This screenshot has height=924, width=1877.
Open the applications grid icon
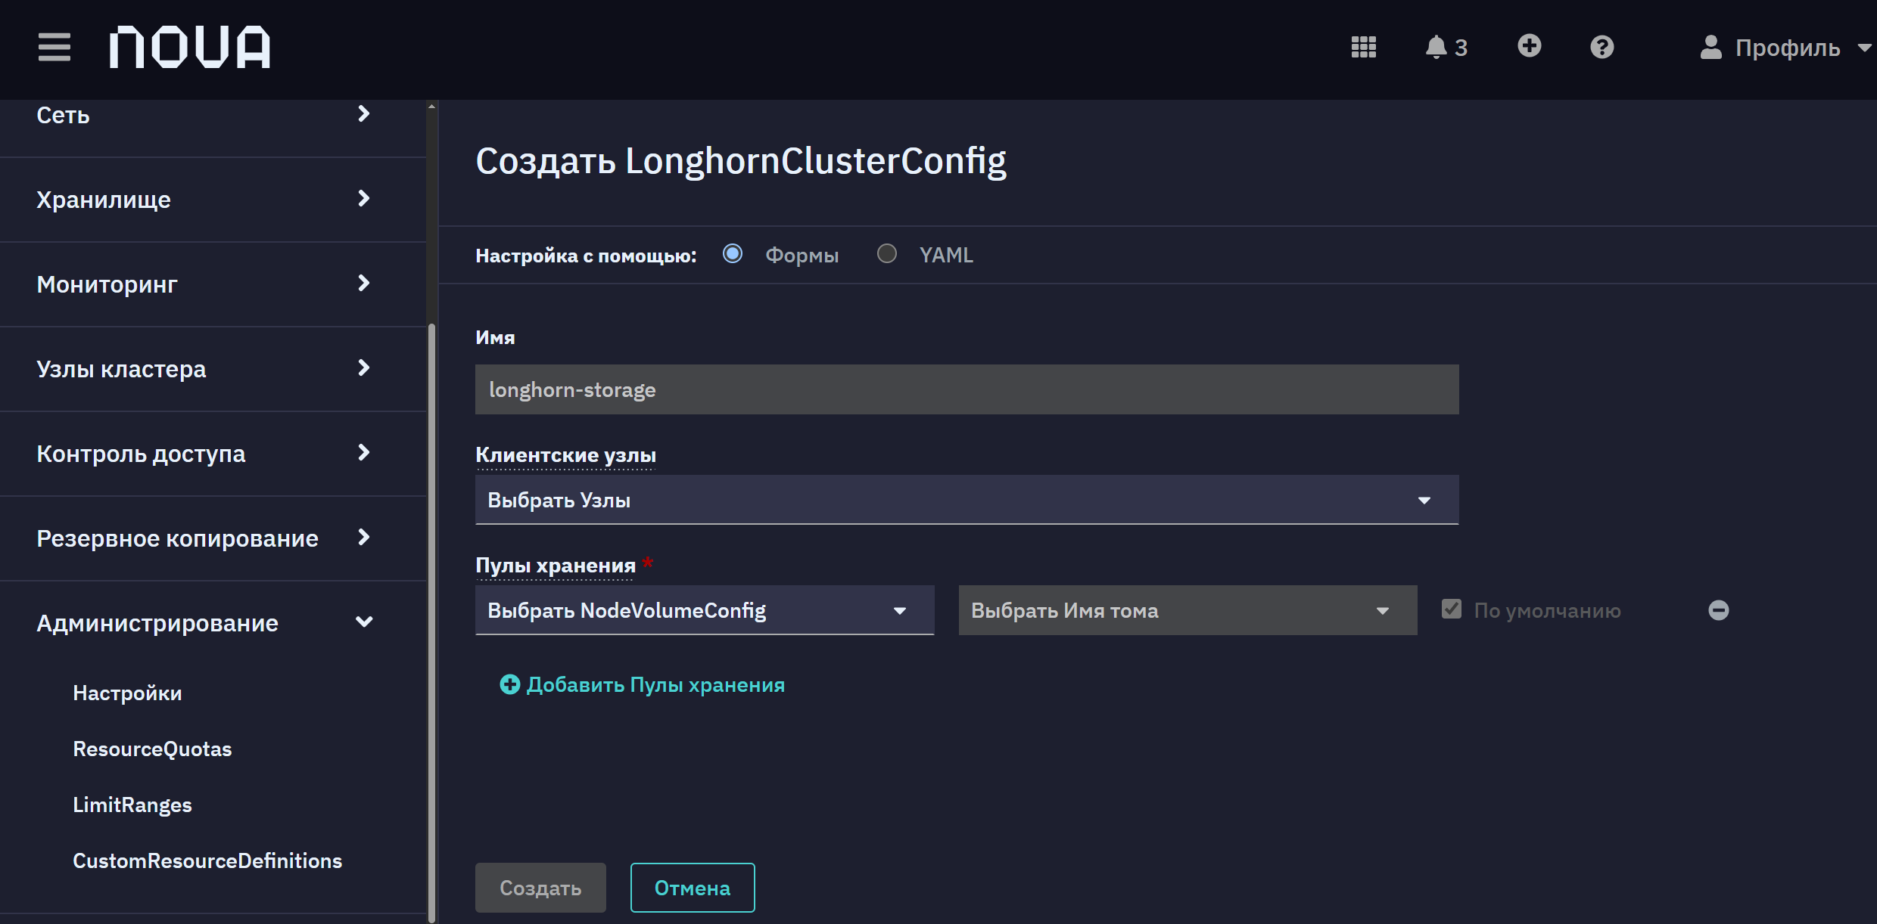1364,47
